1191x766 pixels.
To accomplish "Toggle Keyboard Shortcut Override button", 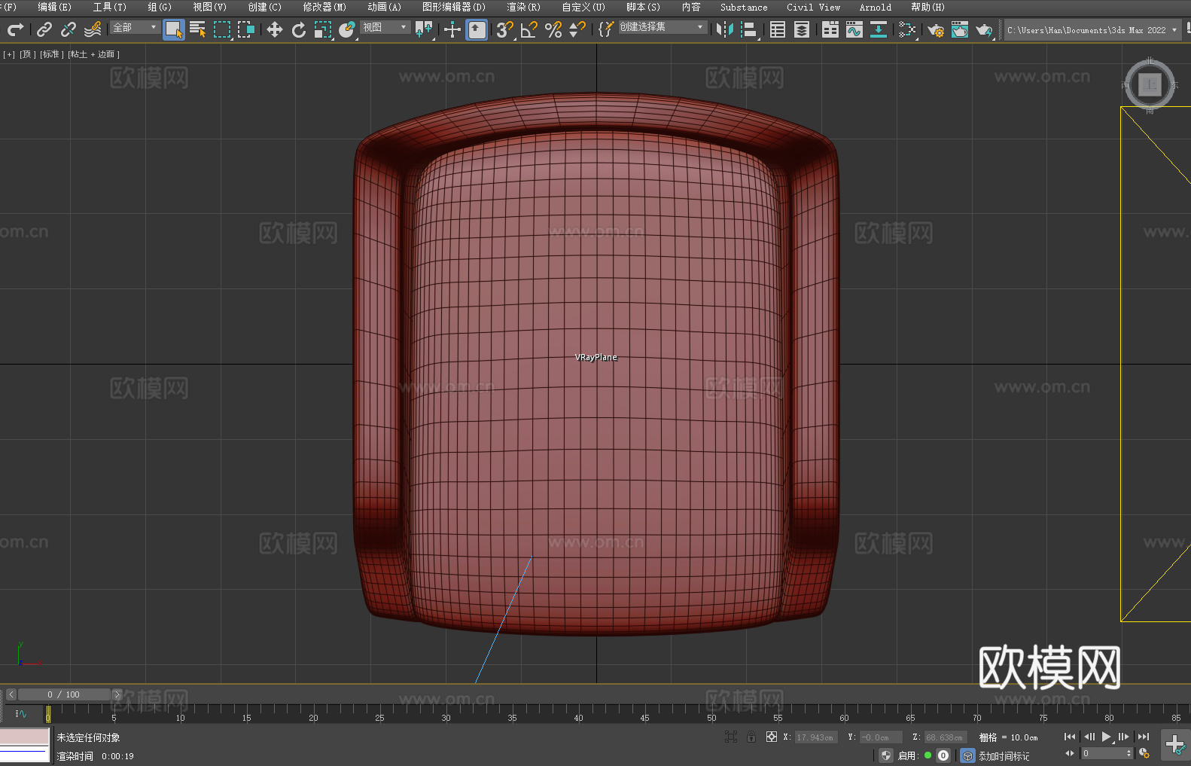I will click(x=477, y=29).
